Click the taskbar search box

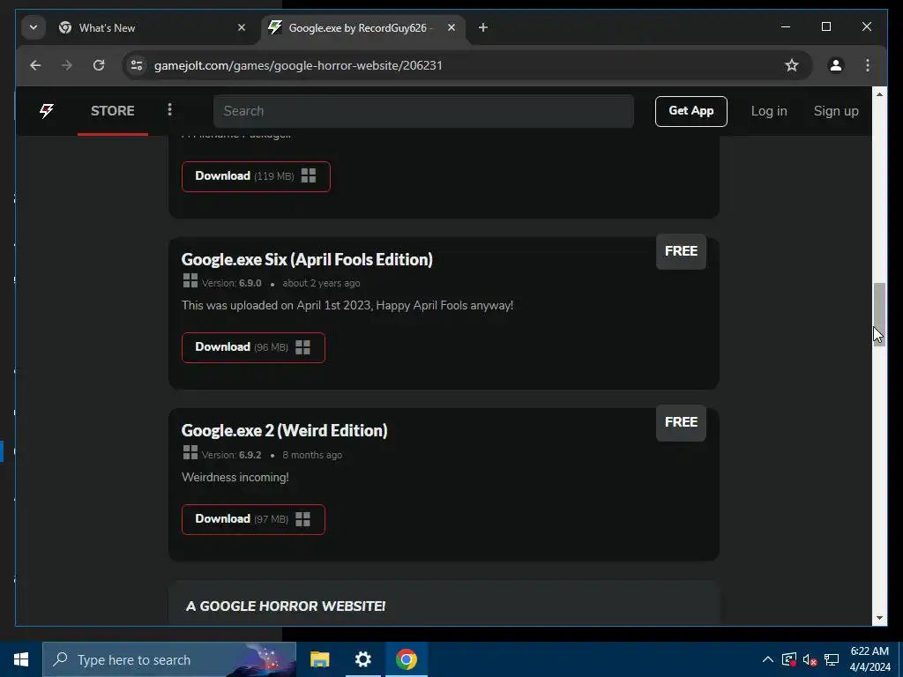tap(169, 659)
